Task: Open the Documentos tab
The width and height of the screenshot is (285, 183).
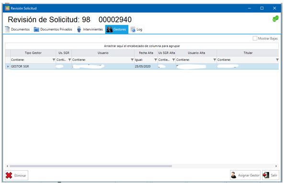Action: click(x=17, y=29)
